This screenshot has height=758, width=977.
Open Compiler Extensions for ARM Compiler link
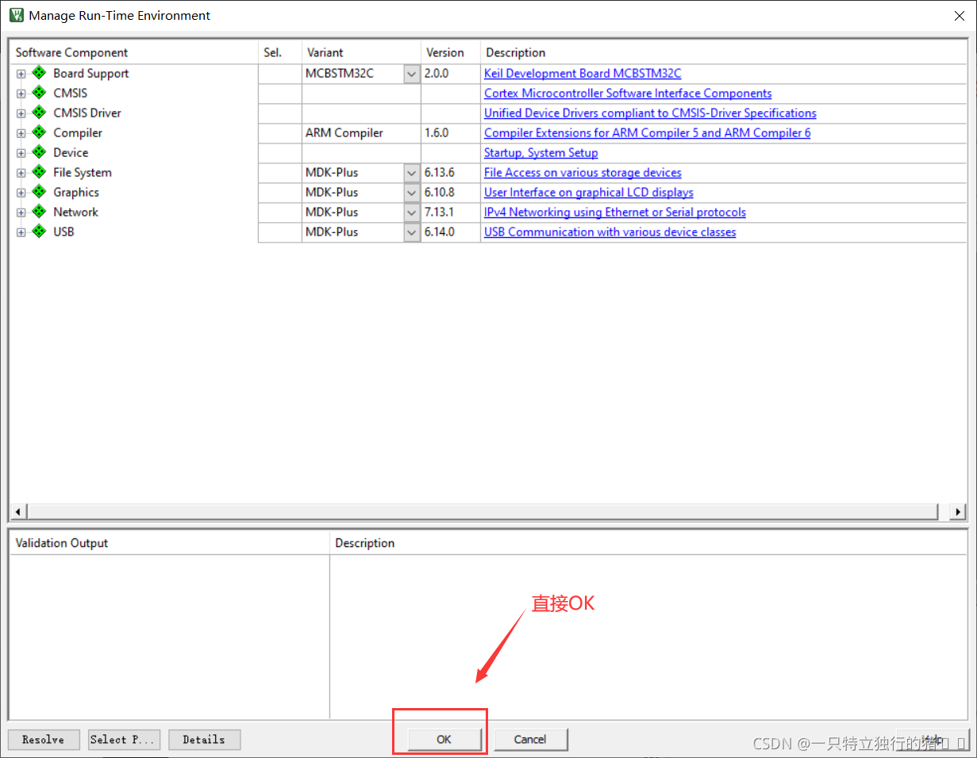[x=648, y=132]
